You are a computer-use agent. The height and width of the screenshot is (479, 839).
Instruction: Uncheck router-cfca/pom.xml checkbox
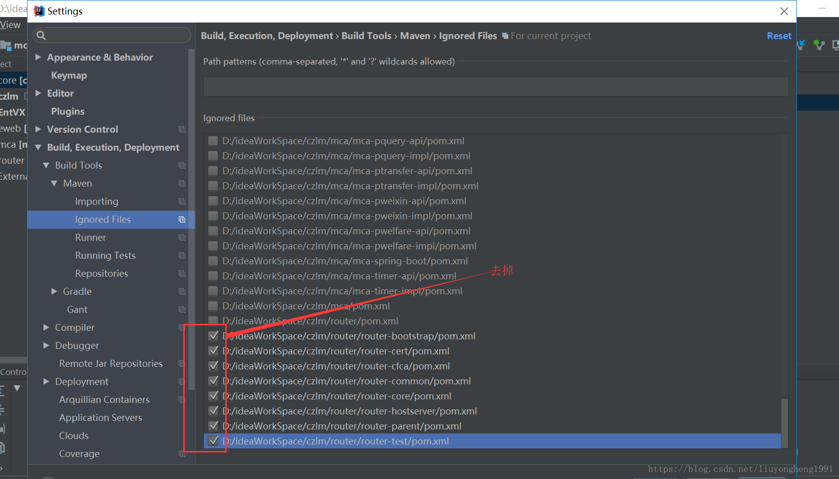[x=213, y=366]
